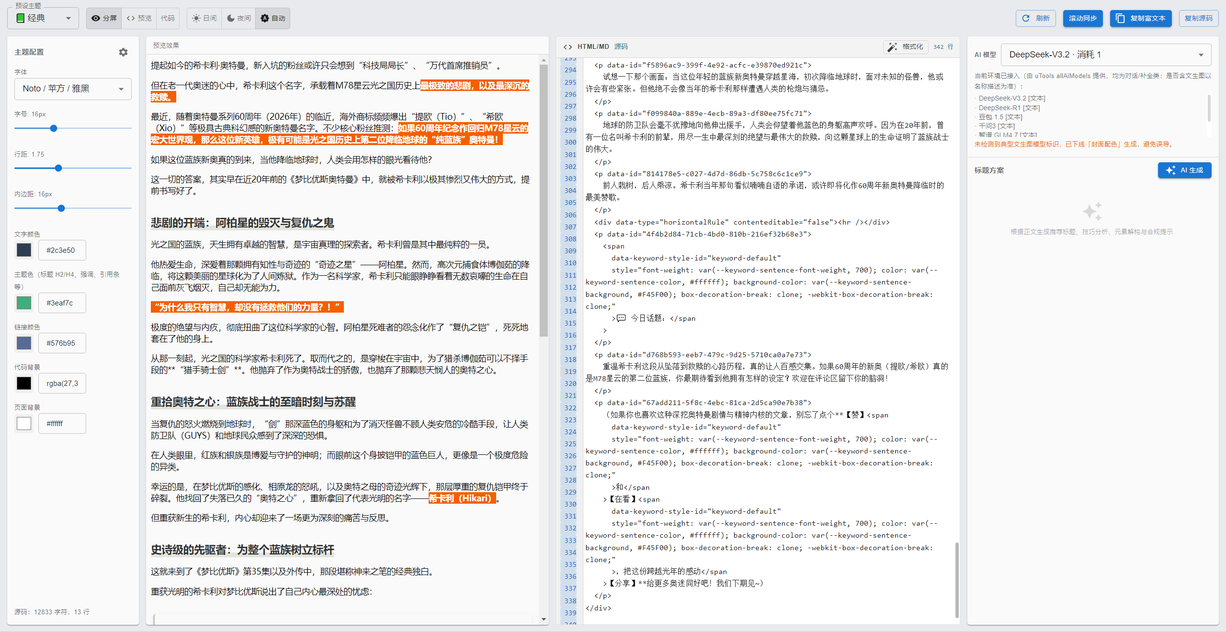Toggle scroll sync button
The height and width of the screenshot is (632, 1226).
pyautogui.click(x=1083, y=18)
